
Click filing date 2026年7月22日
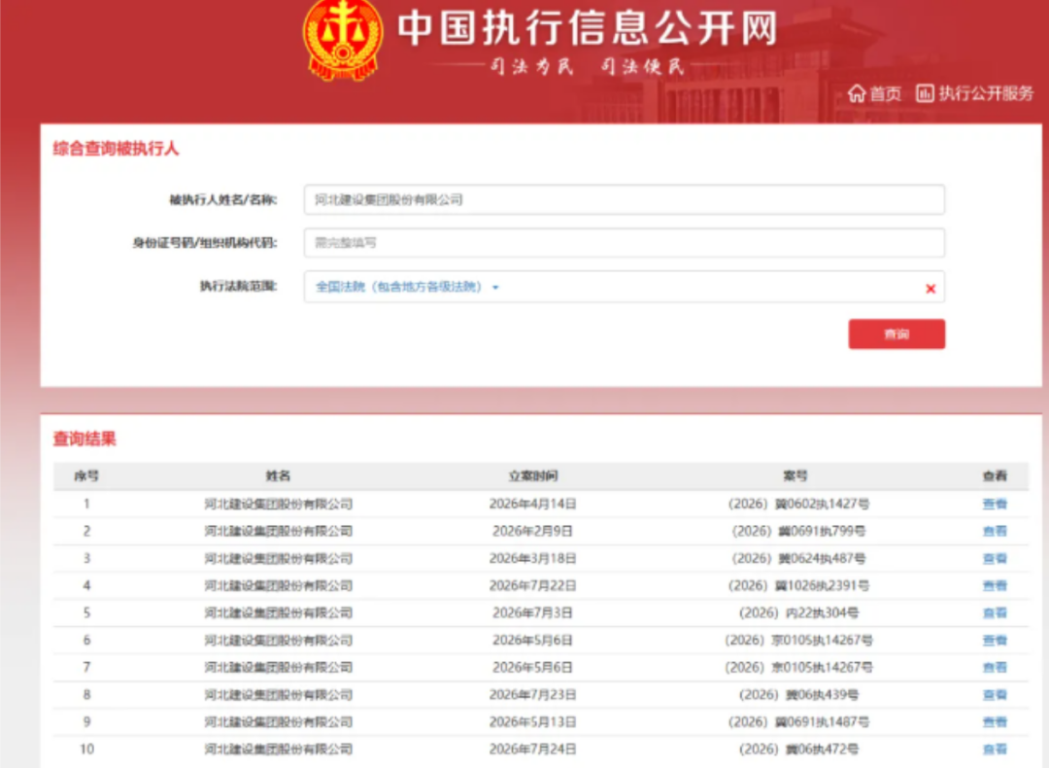click(x=532, y=586)
